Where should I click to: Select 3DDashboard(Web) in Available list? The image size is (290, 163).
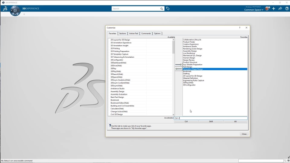click(x=118, y=63)
